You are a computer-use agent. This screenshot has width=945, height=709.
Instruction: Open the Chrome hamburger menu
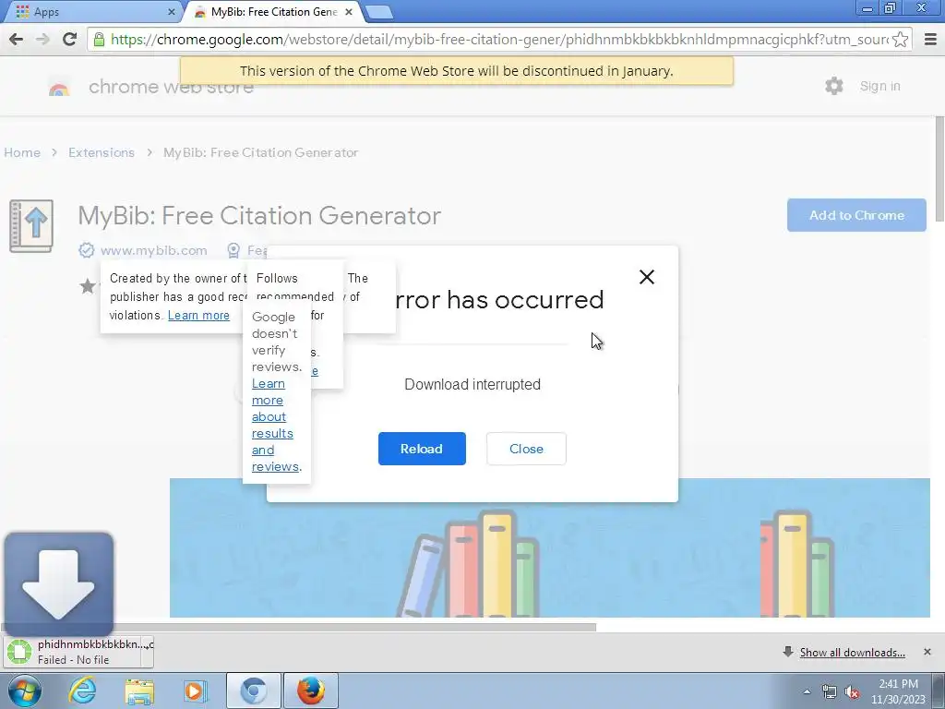pyautogui.click(x=930, y=40)
